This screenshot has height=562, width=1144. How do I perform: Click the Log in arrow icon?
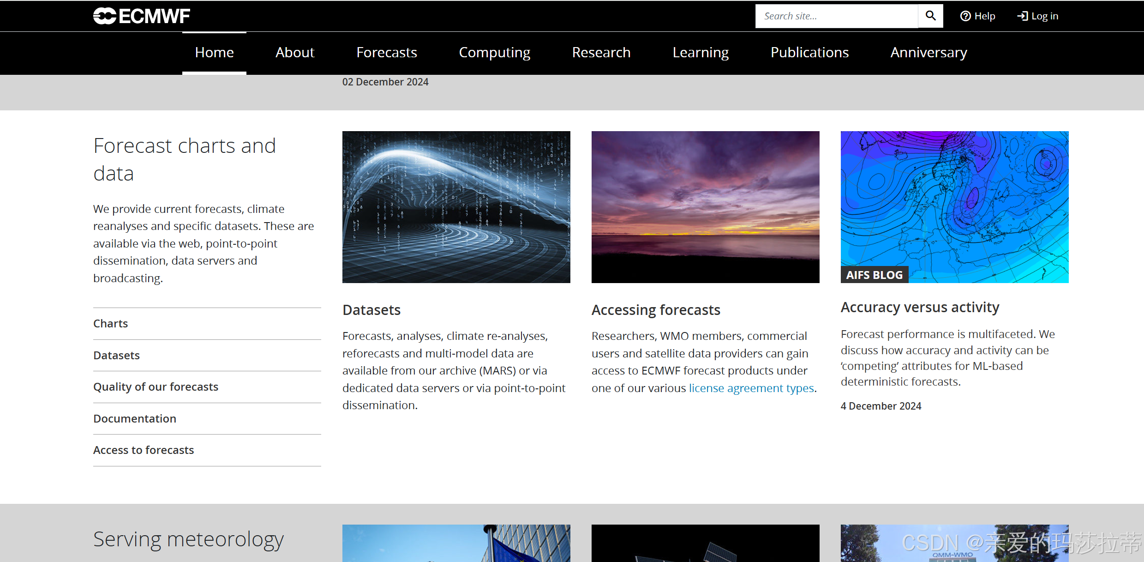1022,16
